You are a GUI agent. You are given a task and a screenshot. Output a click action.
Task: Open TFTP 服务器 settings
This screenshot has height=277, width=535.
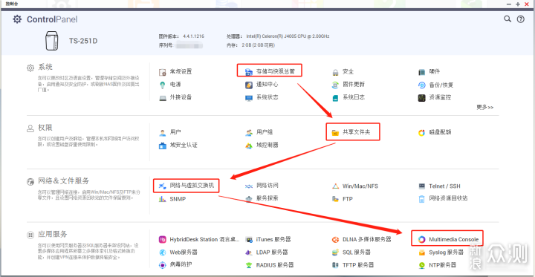[x=353, y=265]
